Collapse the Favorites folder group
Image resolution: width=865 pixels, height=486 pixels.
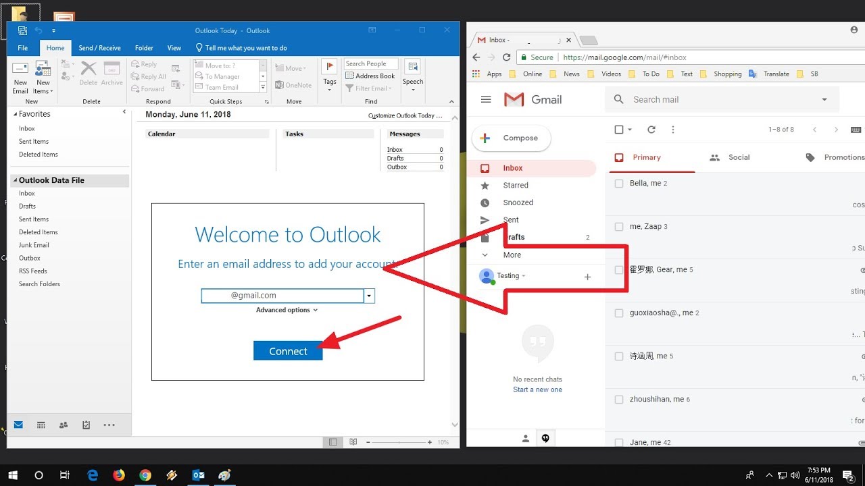[16, 115]
